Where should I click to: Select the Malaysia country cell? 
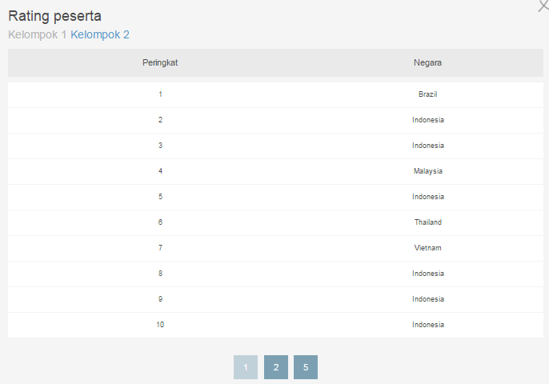tap(428, 171)
